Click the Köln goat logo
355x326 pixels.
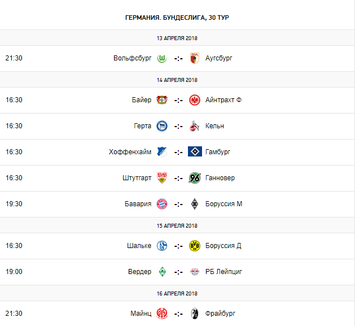point(195,126)
